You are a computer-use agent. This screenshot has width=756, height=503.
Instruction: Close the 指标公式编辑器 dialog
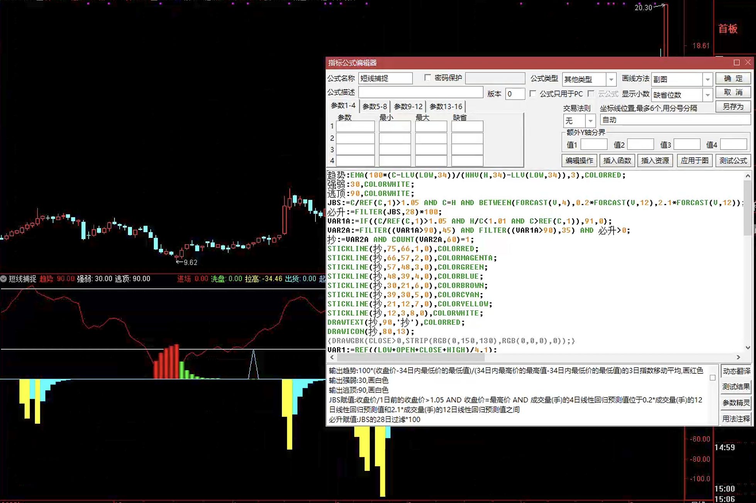(x=748, y=63)
